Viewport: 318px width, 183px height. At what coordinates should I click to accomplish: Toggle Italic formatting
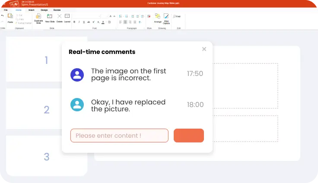click(x=79, y=22)
